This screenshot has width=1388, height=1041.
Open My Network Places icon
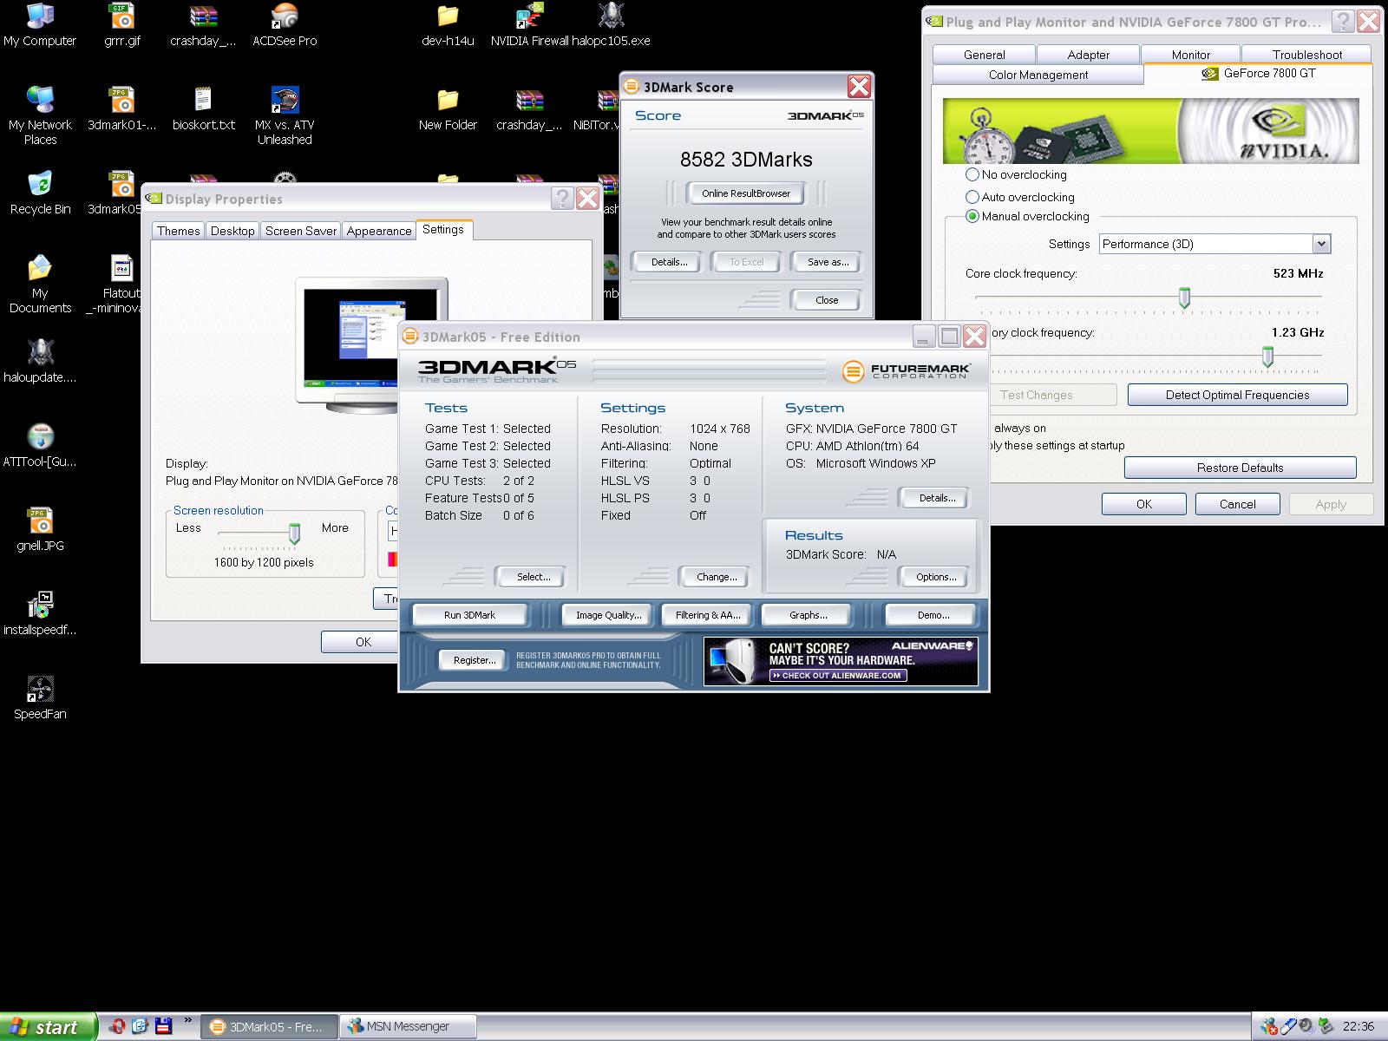pyautogui.click(x=40, y=116)
